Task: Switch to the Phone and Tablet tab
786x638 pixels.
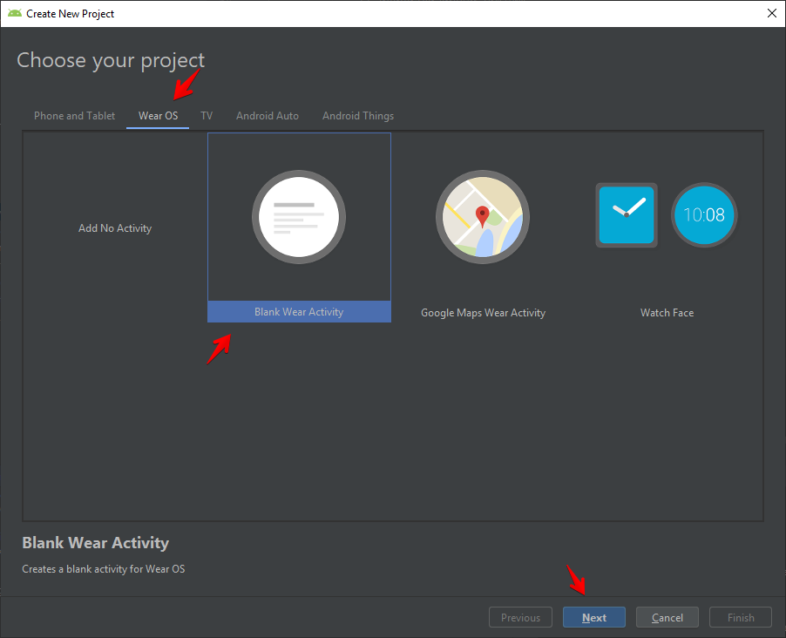Action: (x=74, y=116)
